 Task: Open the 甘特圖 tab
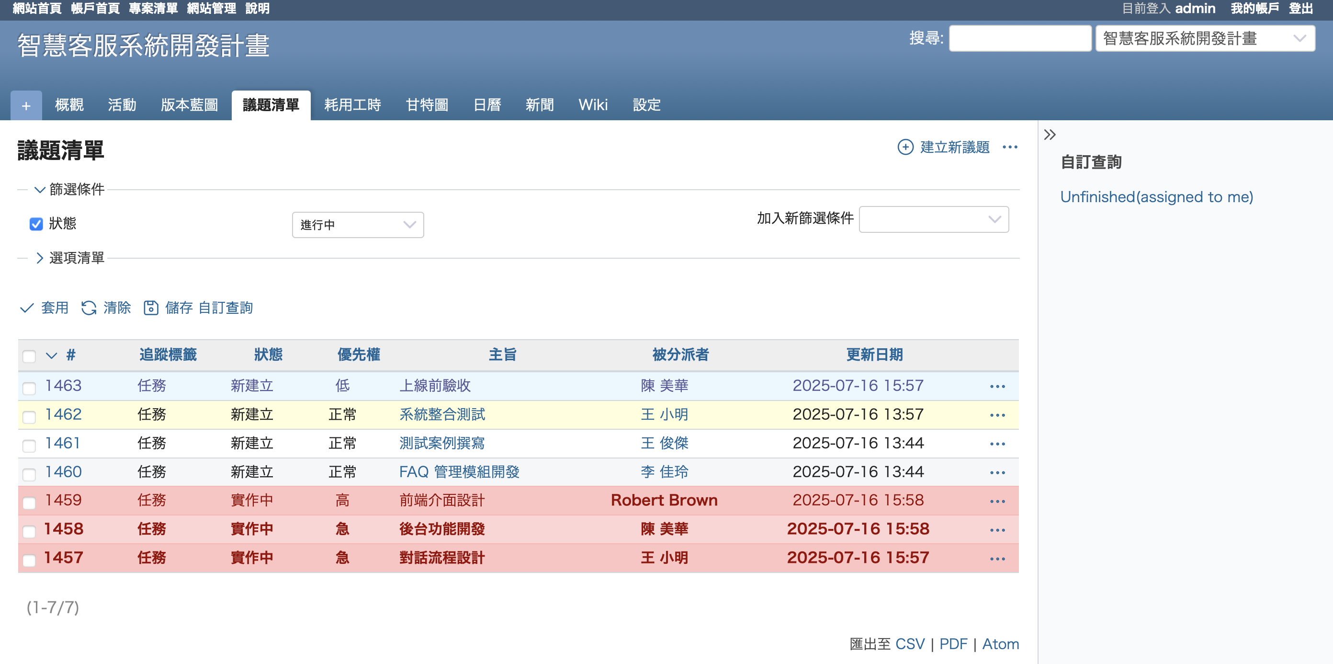coord(427,106)
